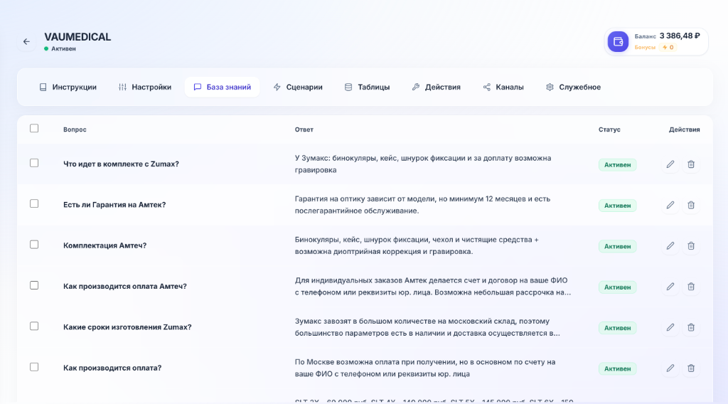Switch to the Настройки tab
Viewport: 728px width, 404px height.
pyautogui.click(x=145, y=87)
